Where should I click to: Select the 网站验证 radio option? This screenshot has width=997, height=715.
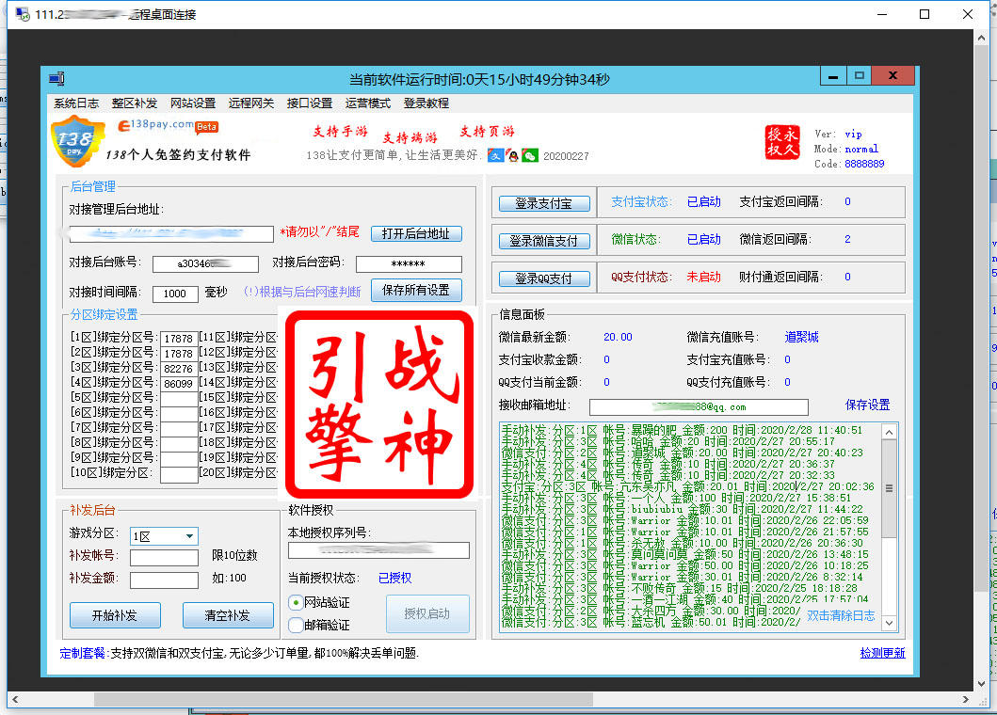tap(297, 602)
